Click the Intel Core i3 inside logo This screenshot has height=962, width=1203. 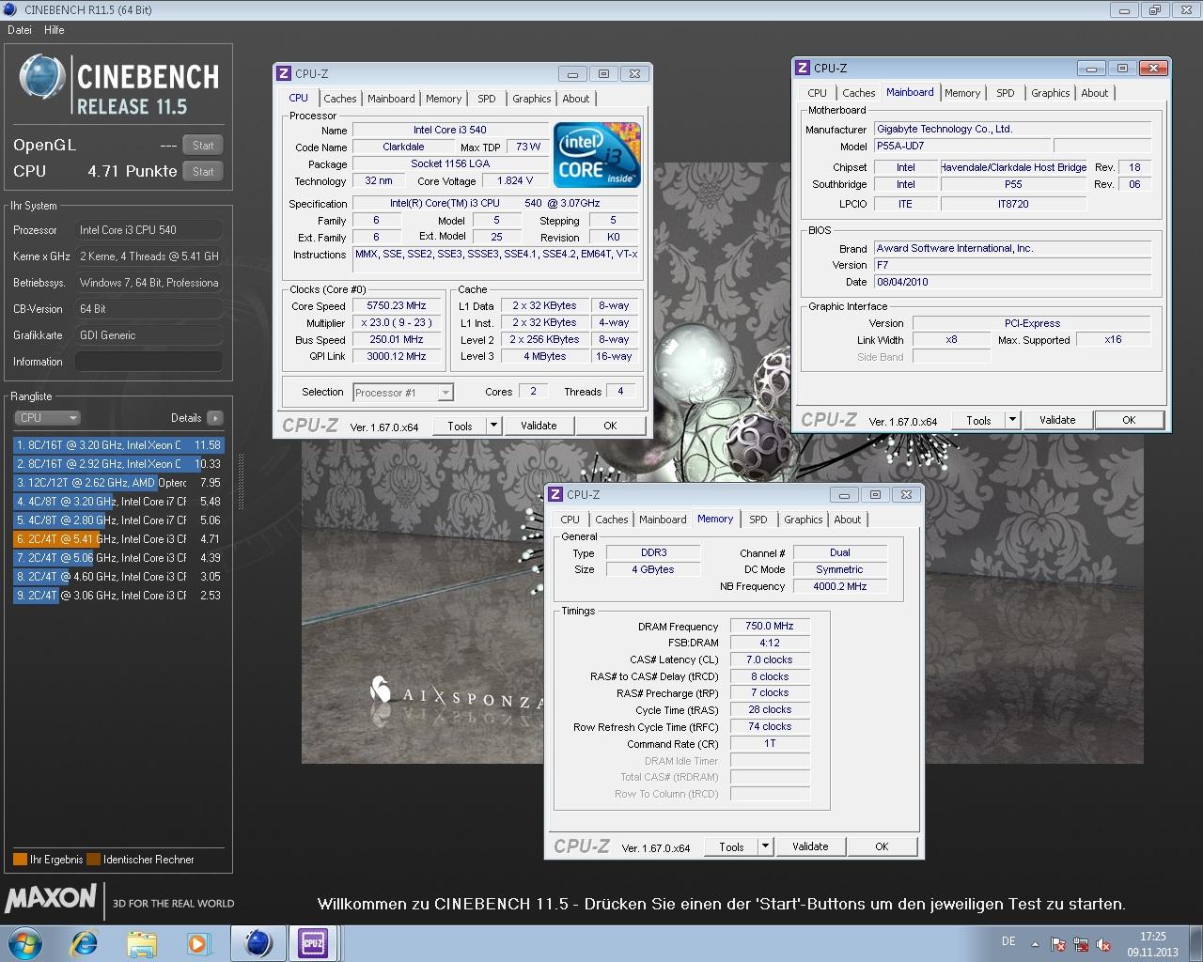click(x=597, y=154)
